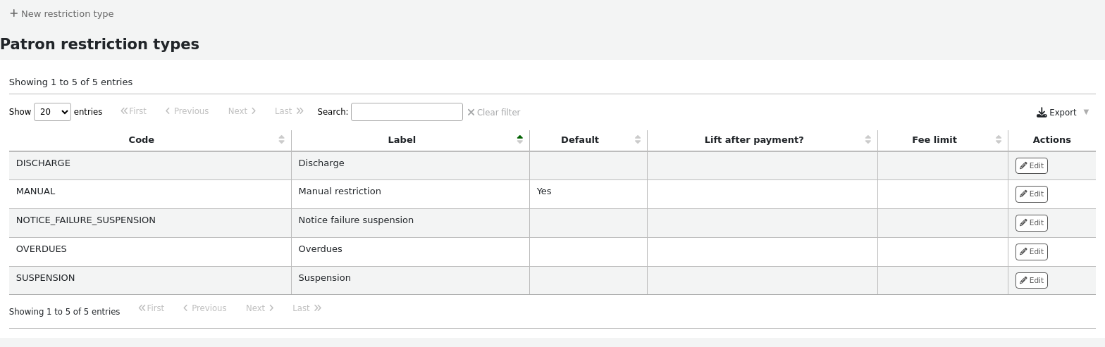
Task: Open the Show entries count dropdown
Action: (x=52, y=112)
